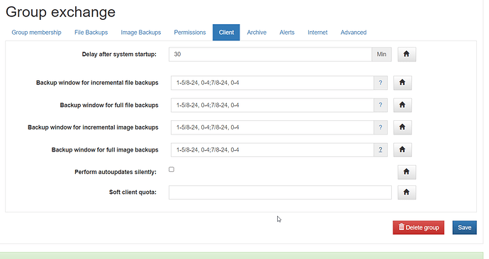Switch to the Image Backups tab
Viewport: 489px width, 259px height.
tap(140, 33)
